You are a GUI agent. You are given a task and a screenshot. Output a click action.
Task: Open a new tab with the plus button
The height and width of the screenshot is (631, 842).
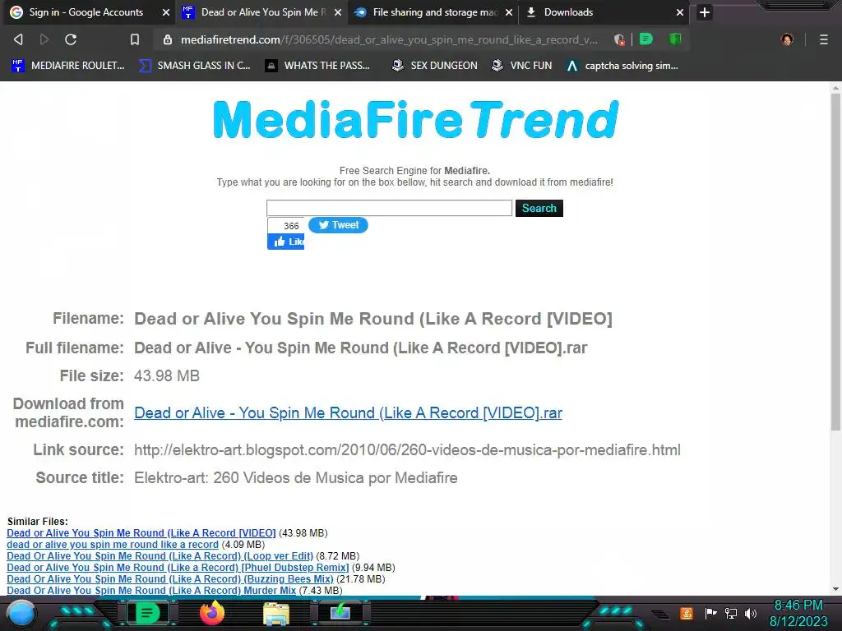point(705,12)
